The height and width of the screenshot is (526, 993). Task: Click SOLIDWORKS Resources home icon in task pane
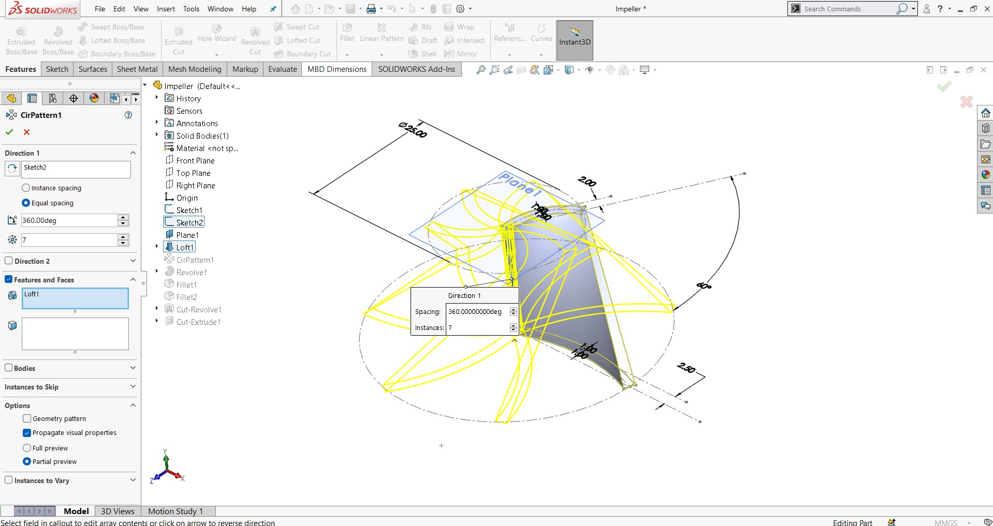click(985, 113)
